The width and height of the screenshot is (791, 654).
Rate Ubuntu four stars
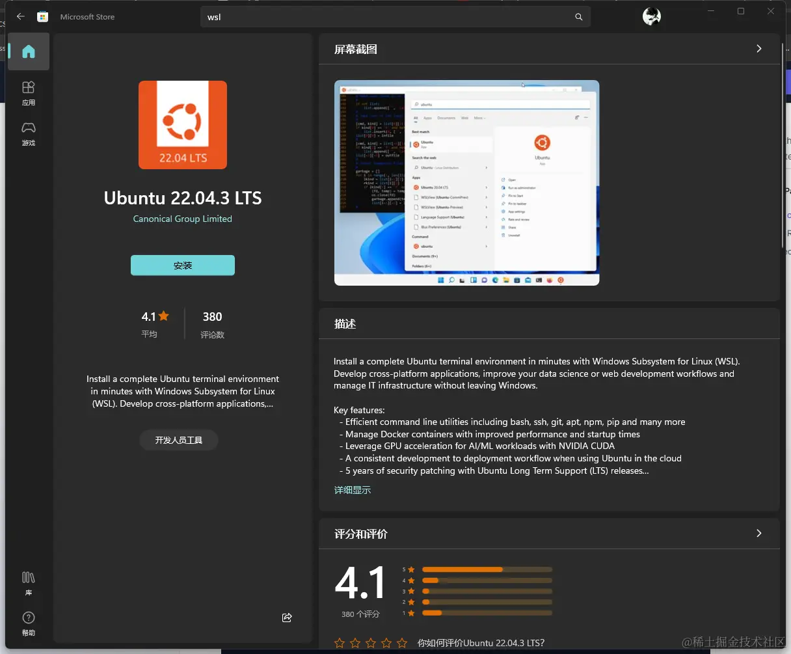point(386,643)
